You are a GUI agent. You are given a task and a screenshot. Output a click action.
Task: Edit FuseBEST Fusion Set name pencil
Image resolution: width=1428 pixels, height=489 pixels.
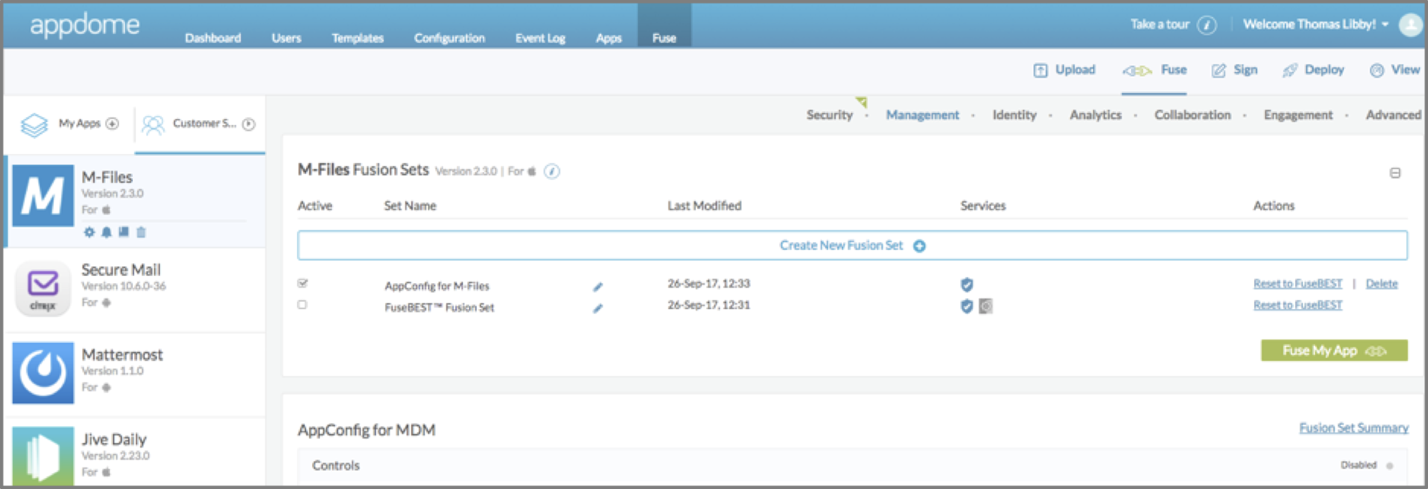[598, 309]
